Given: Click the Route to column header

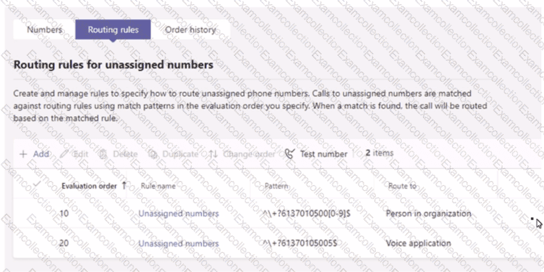Looking at the screenshot, I should 402,186.
